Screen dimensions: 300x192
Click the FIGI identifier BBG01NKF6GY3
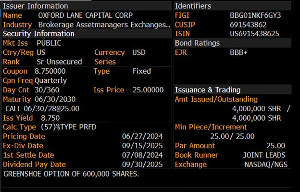tap(255, 15)
